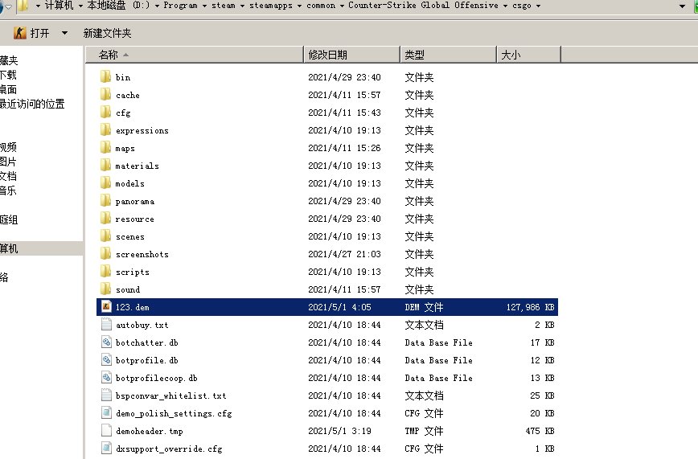Expand the breadcrumb arrow after Counter-Strike Global Offensive
Image resolution: width=698 pixels, height=459 pixels.
(505, 6)
